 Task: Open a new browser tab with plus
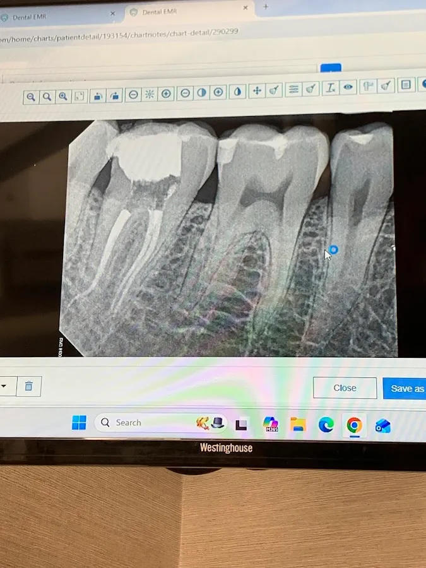click(x=266, y=6)
